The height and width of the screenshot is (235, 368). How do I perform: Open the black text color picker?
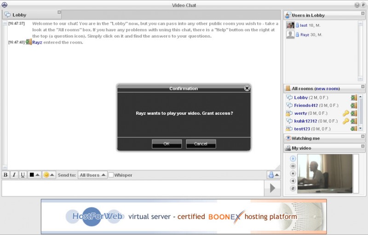34,175
